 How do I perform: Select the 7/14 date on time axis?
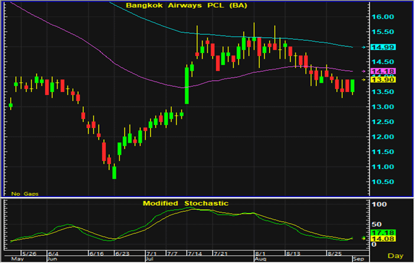(193, 253)
